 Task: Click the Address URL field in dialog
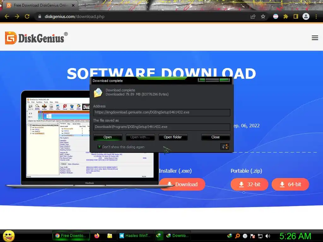click(x=162, y=112)
